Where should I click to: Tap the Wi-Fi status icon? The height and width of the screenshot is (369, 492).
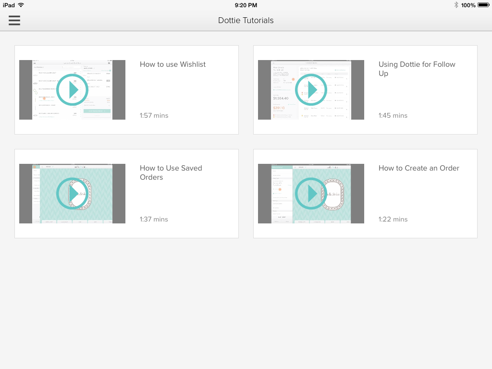(x=21, y=5)
